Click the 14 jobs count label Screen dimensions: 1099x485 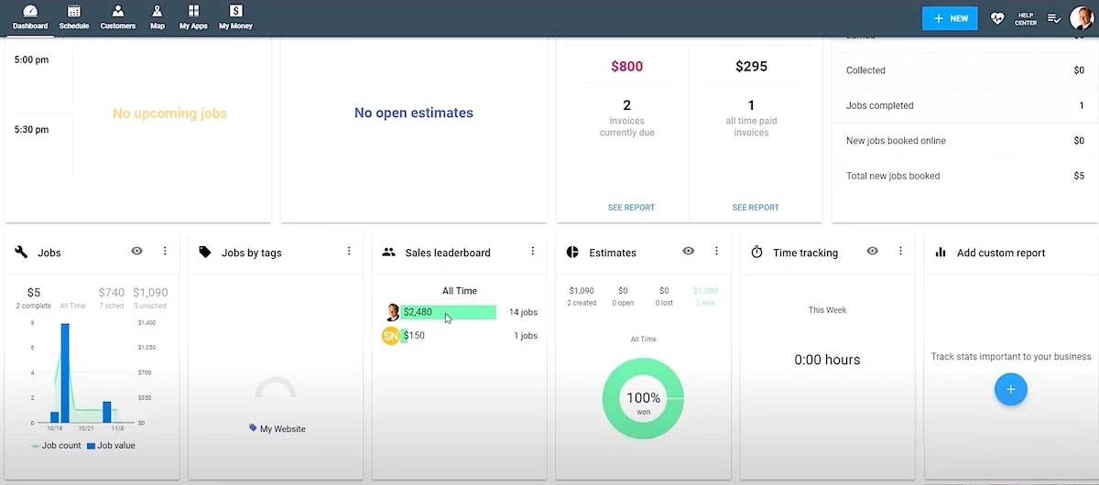(523, 313)
